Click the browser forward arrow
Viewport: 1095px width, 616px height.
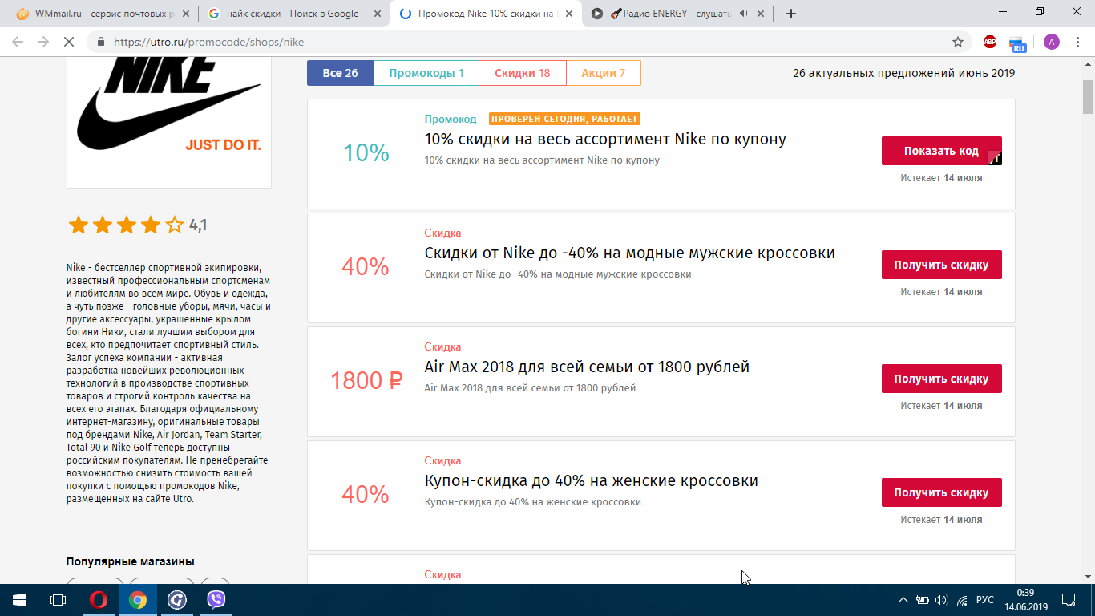point(43,42)
